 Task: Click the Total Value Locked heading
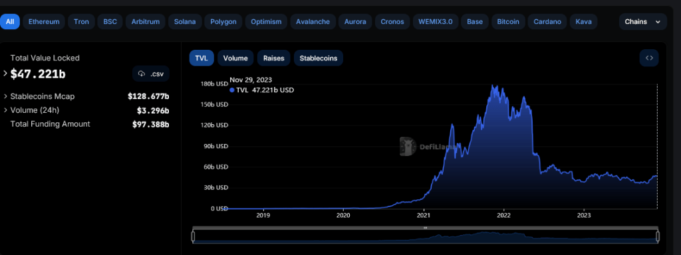click(45, 58)
